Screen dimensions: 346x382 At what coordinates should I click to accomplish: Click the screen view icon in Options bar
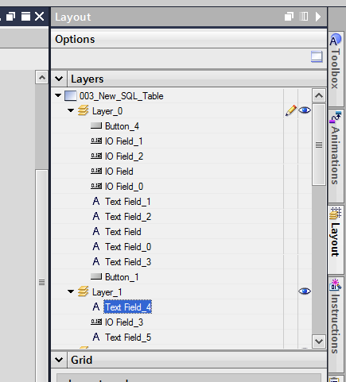pos(317,56)
